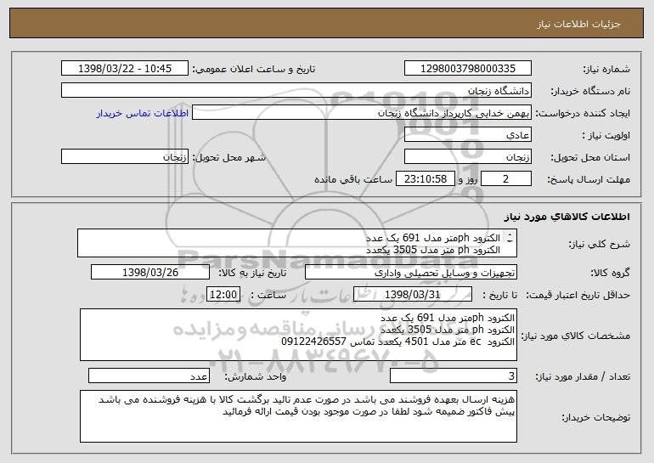Click the text ساعت باقی مانده
654x463 pixels.
353,179
